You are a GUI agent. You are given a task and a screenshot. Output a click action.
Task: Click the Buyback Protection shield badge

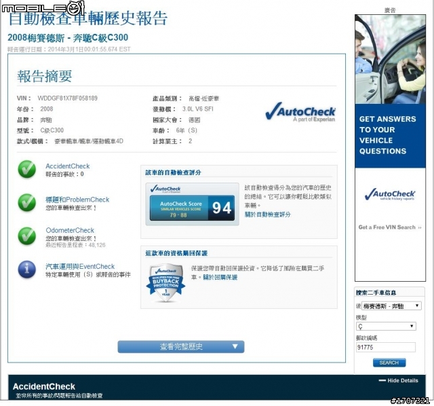(165, 283)
